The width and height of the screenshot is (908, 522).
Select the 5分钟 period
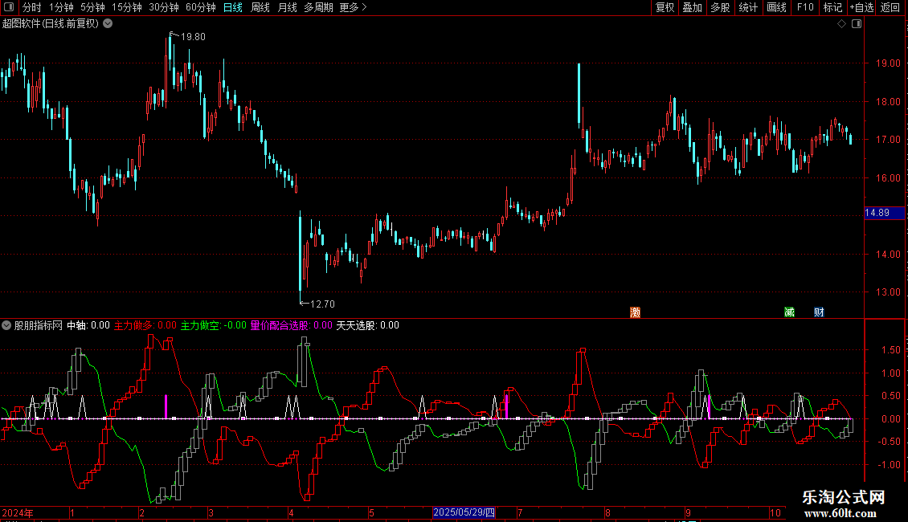[92, 7]
